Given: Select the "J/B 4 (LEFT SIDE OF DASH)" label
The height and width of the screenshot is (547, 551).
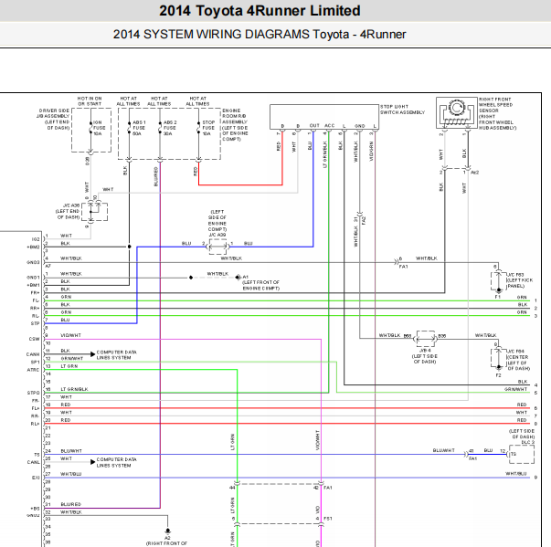Looking at the screenshot, I should click(x=425, y=356).
